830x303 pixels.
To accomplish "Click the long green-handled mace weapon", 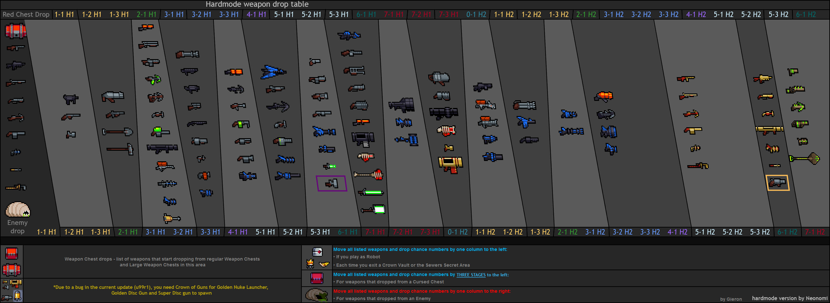I will coord(804,158).
